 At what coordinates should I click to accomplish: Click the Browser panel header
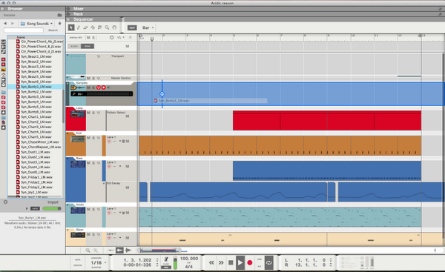pos(15,9)
